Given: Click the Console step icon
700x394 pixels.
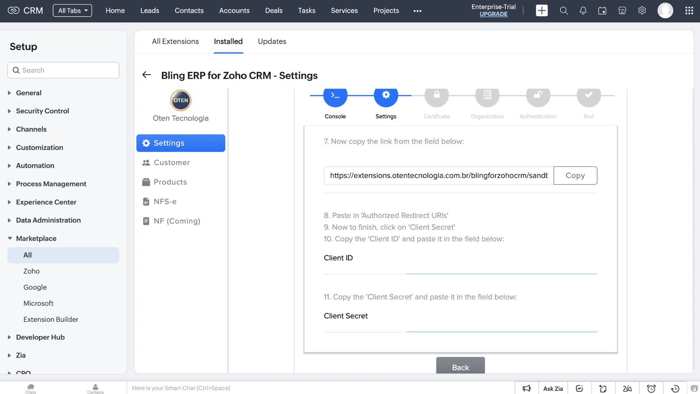Looking at the screenshot, I should coord(335,96).
